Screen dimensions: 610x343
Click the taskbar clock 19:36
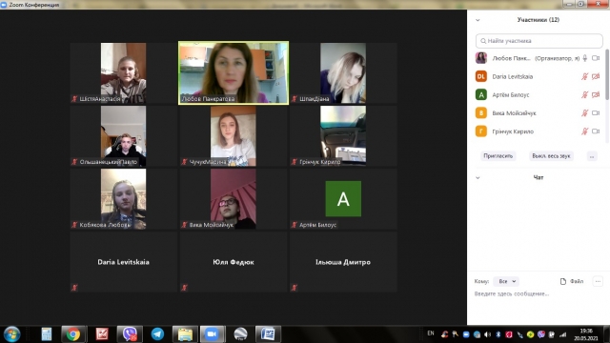tap(586, 331)
